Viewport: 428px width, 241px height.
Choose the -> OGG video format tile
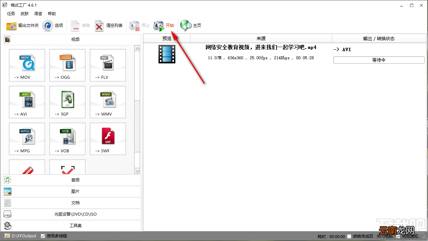[67, 65]
